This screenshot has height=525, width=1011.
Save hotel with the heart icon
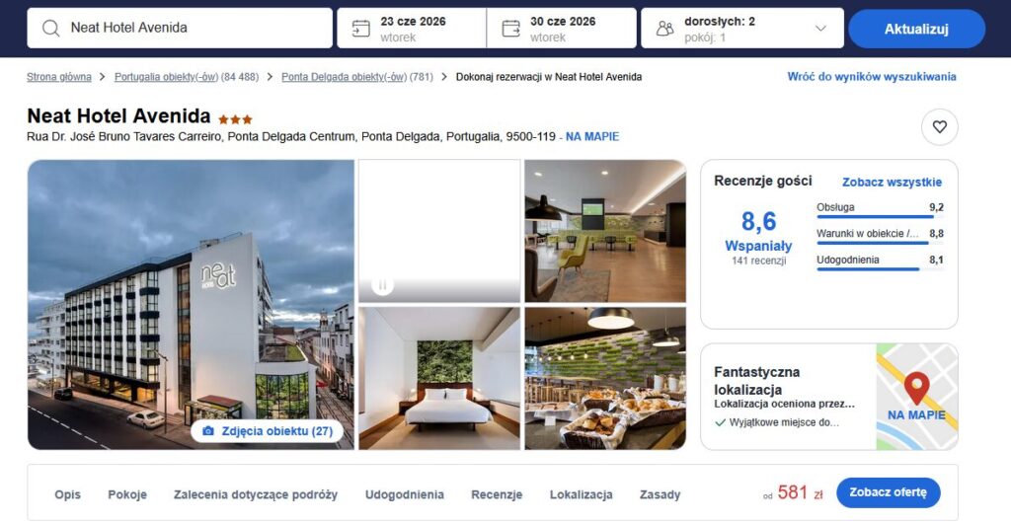click(940, 127)
